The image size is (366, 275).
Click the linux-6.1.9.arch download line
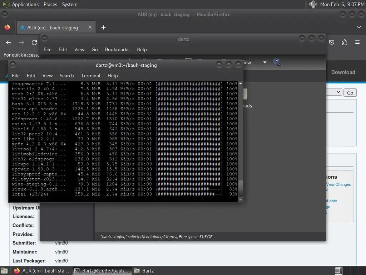[125, 189]
